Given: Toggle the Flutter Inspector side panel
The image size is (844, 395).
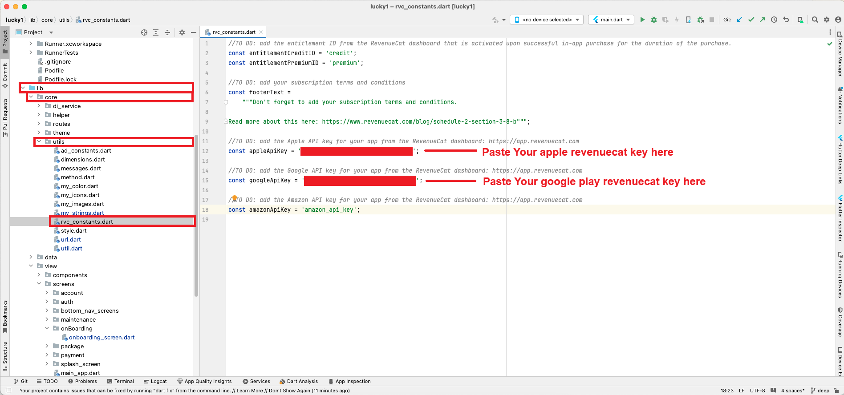Looking at the screenshot, I should (840, 218).
